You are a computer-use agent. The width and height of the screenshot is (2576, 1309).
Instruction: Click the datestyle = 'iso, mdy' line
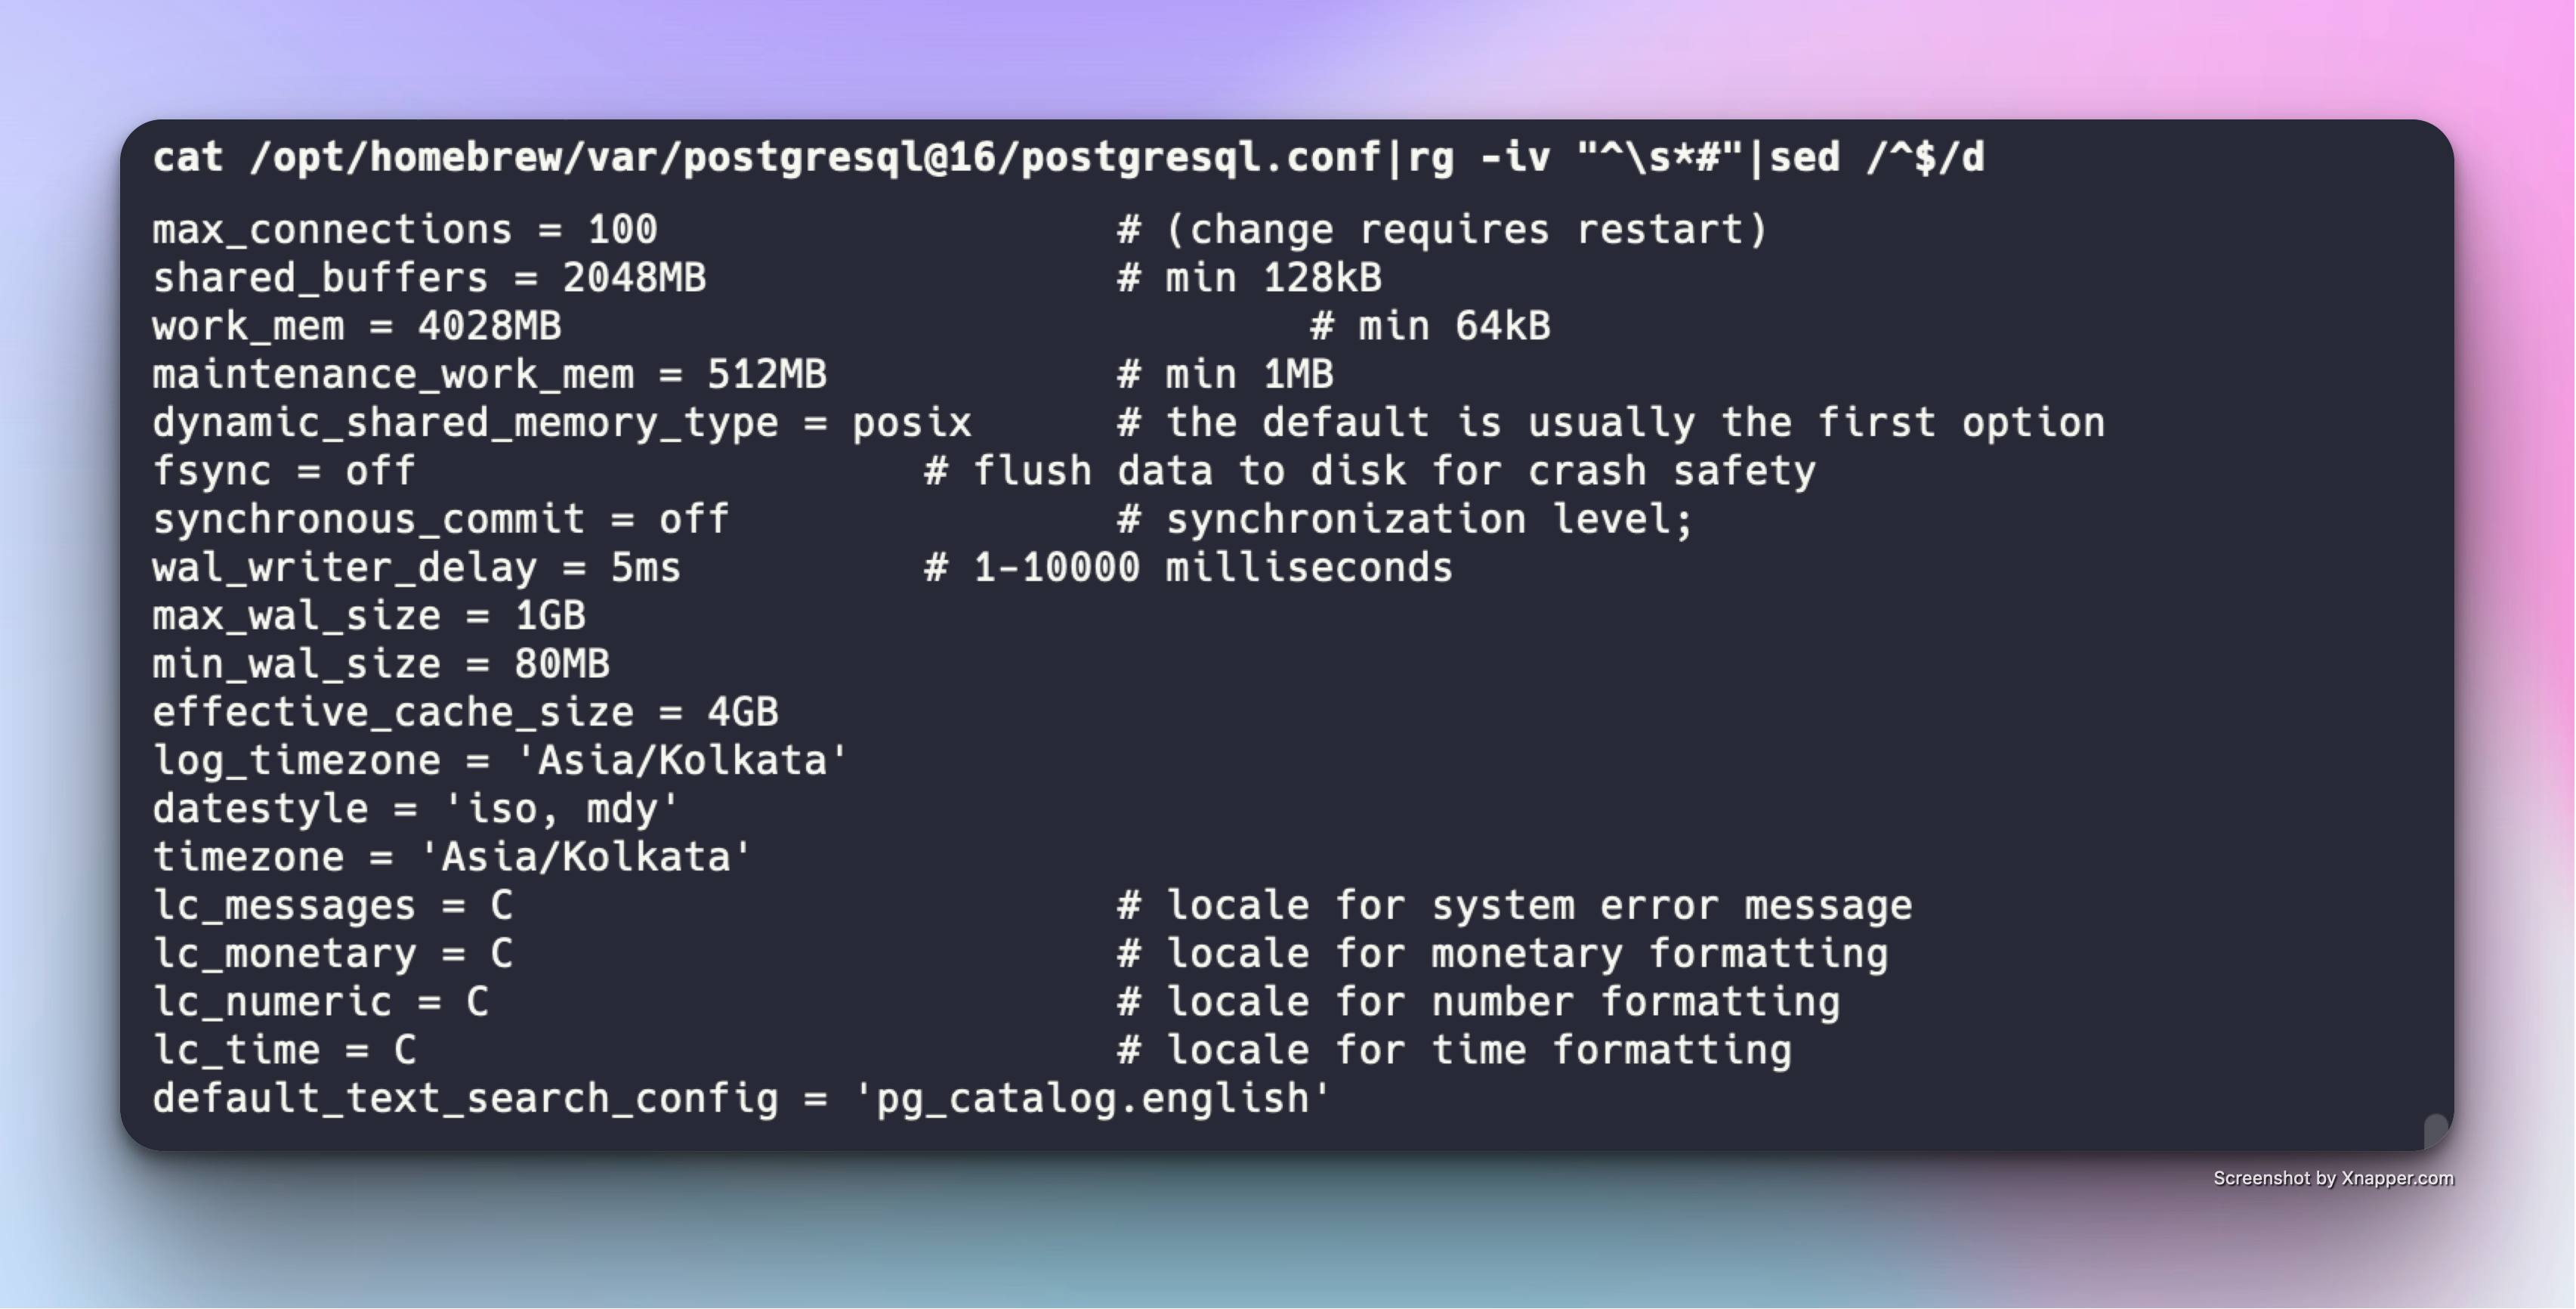click(x=416, y=809)
